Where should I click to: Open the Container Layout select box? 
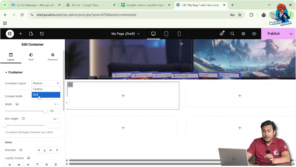pyautogui.click(x=46, y=83)
